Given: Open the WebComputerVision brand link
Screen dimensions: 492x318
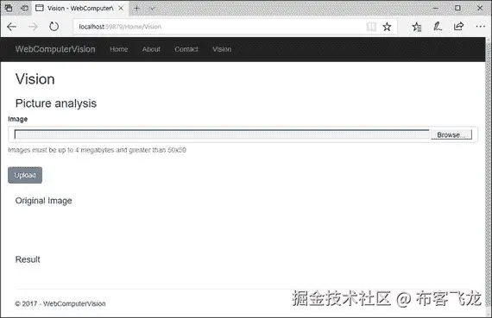Looking at the screenshot, I should pyautogui.click(x=55, y=49).
